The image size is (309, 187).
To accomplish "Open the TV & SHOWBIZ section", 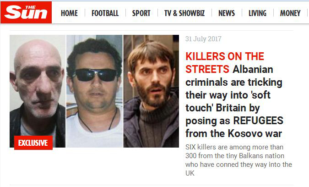I will click(x=184, y=13).
